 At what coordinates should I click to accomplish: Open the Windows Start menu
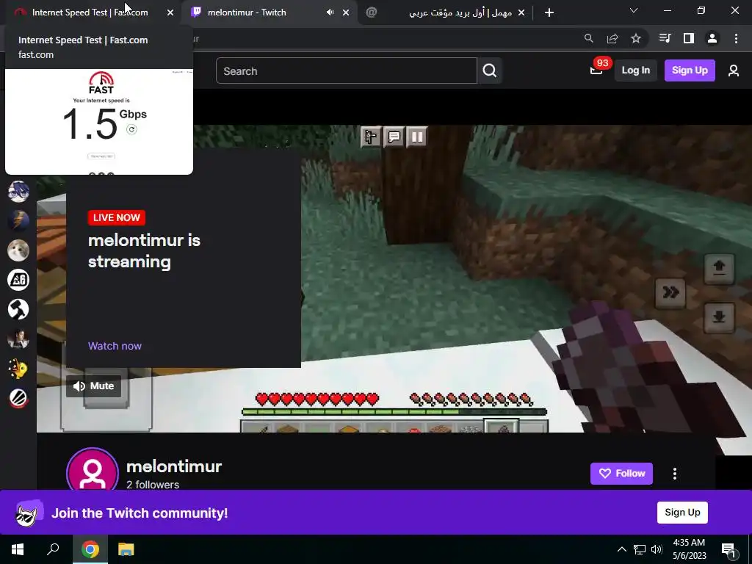click(18, 549)
